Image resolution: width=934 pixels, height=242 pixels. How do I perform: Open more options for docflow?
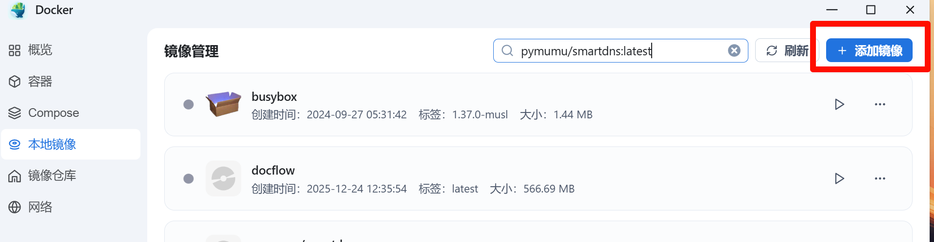click(x=880, y=178)
